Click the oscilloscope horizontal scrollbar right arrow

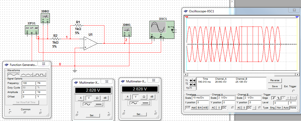click(x=297, y=75)
